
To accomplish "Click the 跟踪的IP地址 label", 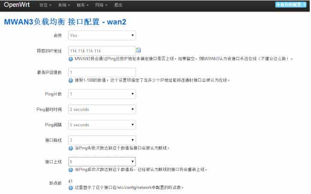I will pyautogui.click(x=49, y=51).
